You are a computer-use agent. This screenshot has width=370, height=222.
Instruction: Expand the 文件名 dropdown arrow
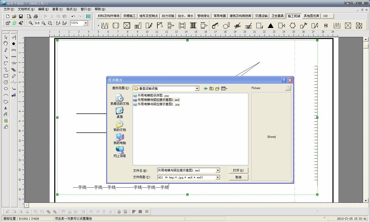tap(218, 170)
